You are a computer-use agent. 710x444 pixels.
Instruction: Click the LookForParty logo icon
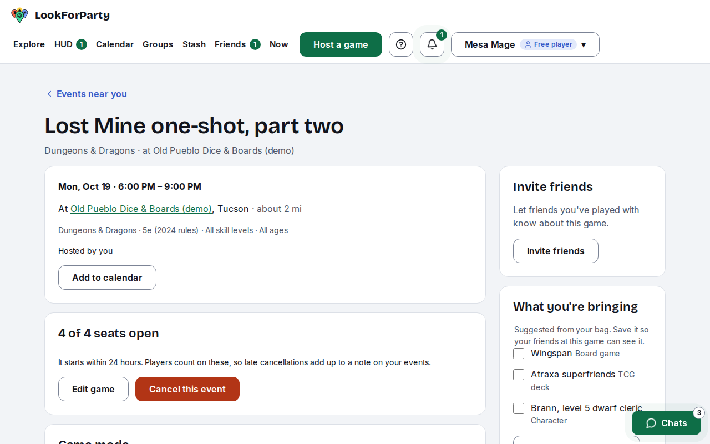pyautogui.click(x=19, y=15)
